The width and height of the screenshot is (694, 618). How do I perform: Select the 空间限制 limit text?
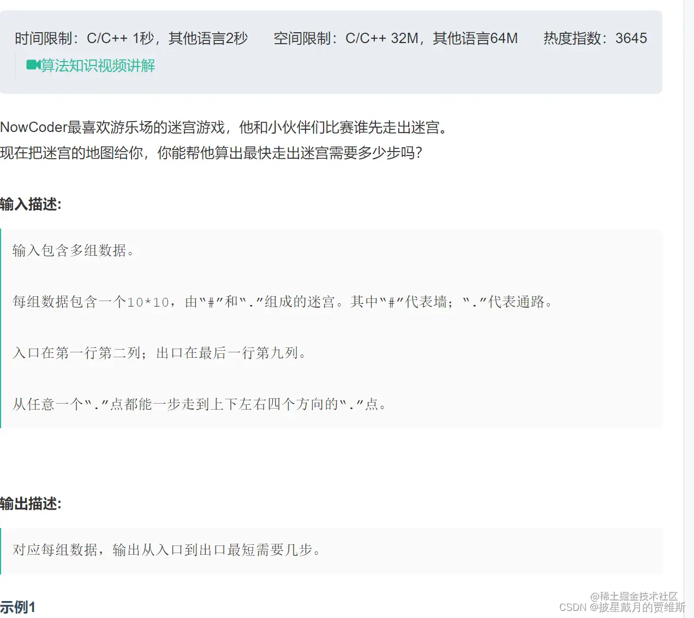(x=395, y=38)
